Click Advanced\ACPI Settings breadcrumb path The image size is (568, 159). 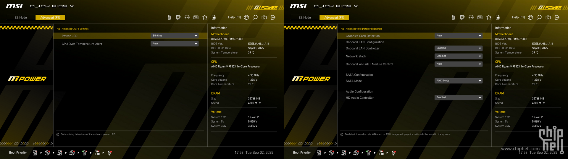click(75, 29)
